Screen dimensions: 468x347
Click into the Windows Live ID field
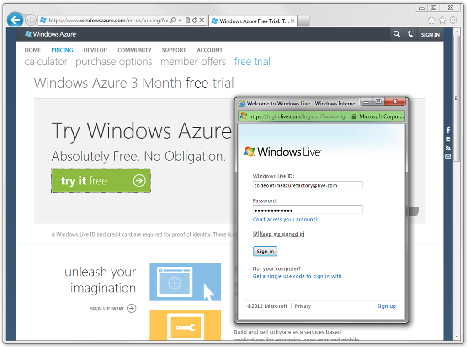(308, 185)
